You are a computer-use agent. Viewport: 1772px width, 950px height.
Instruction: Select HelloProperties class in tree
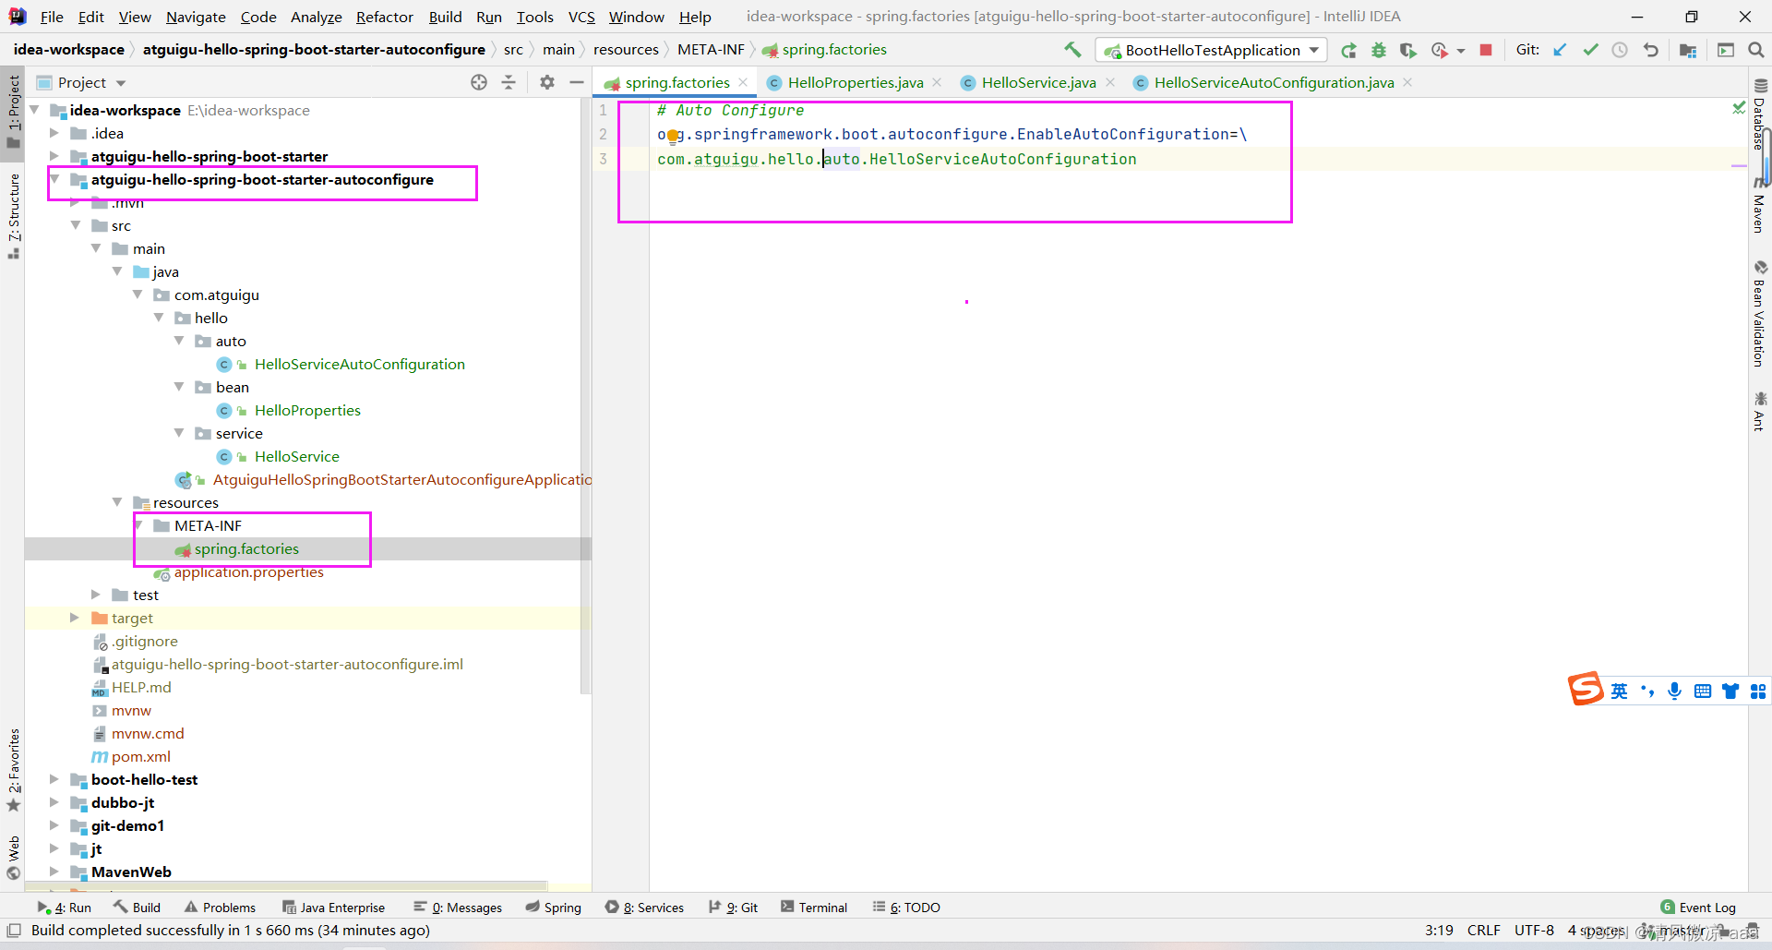click(307, 410)
